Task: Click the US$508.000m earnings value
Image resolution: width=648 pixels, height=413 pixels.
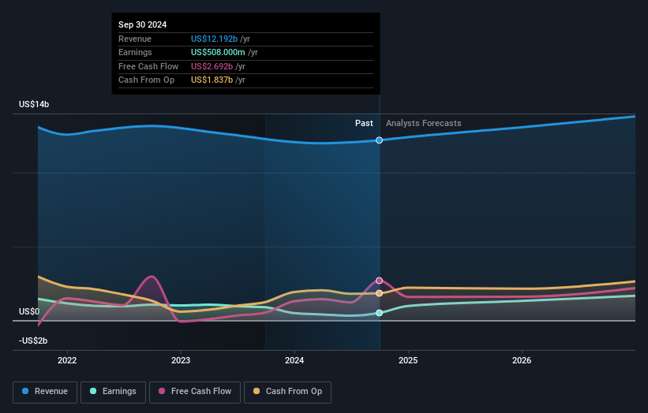Action: coord(218,52)
